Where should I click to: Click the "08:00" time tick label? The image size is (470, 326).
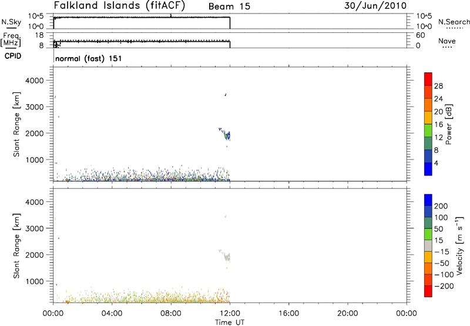coord(171,314)
